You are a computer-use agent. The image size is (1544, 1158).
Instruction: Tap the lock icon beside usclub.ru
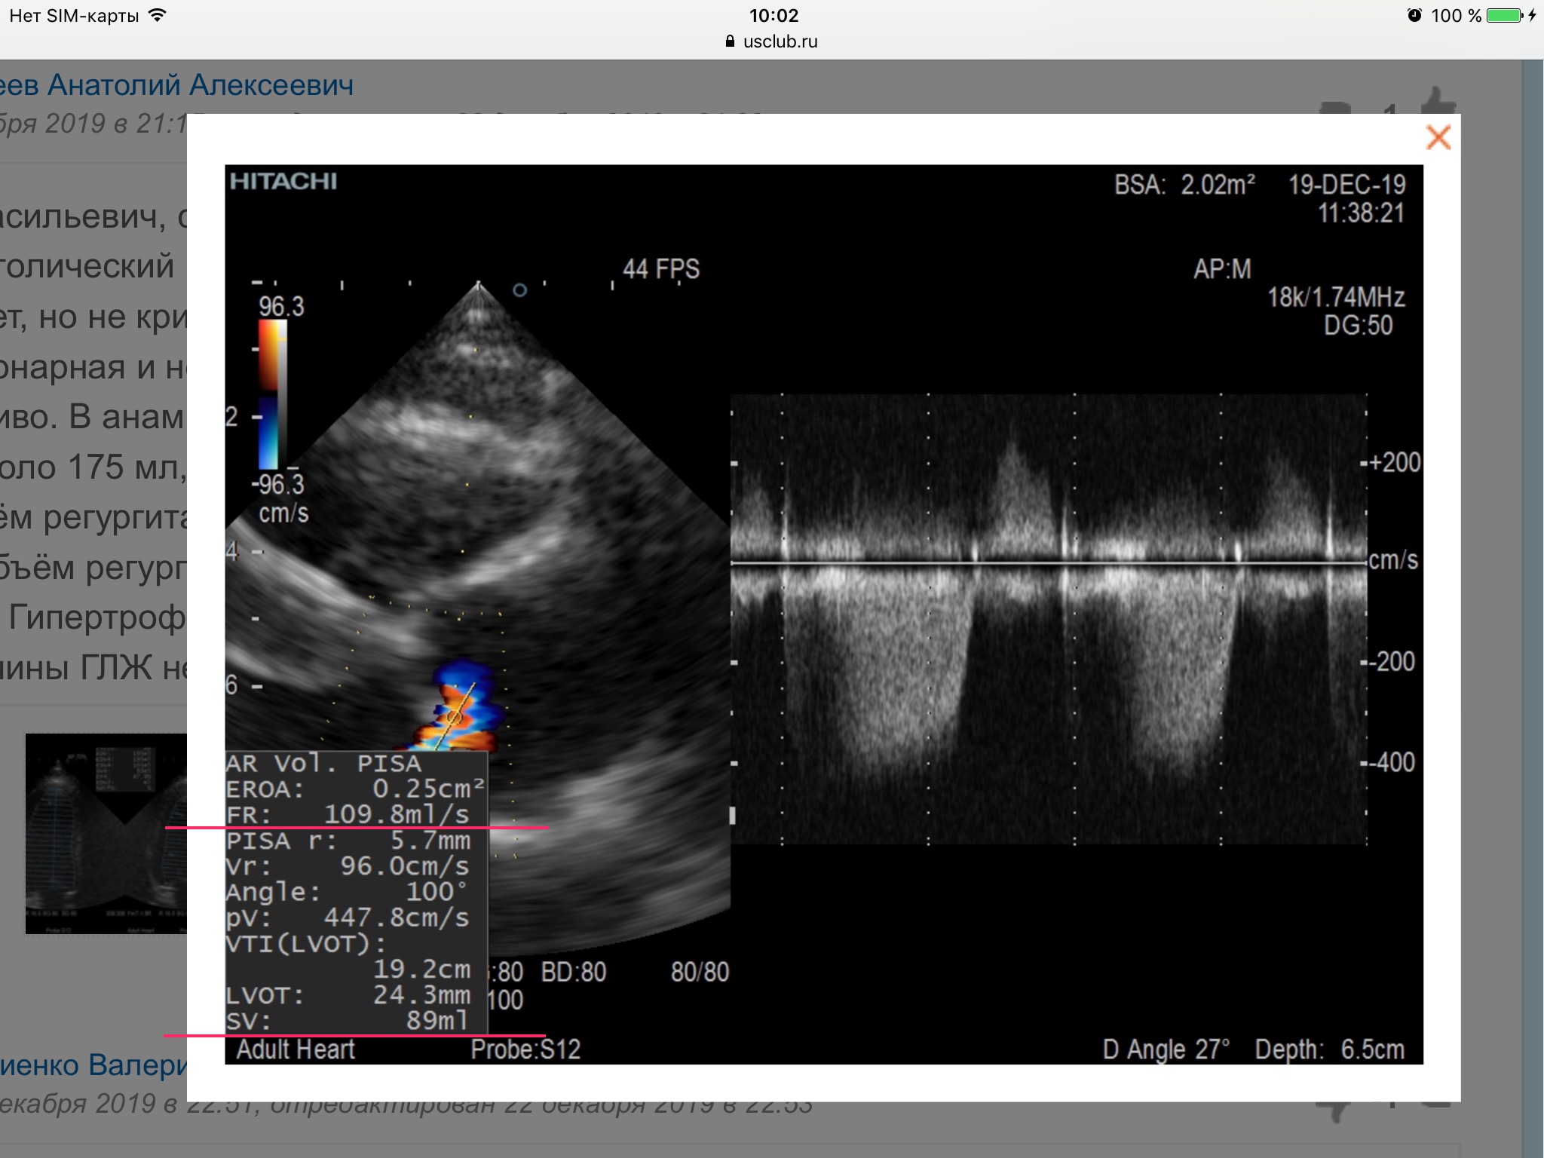(x=729, y=41)
